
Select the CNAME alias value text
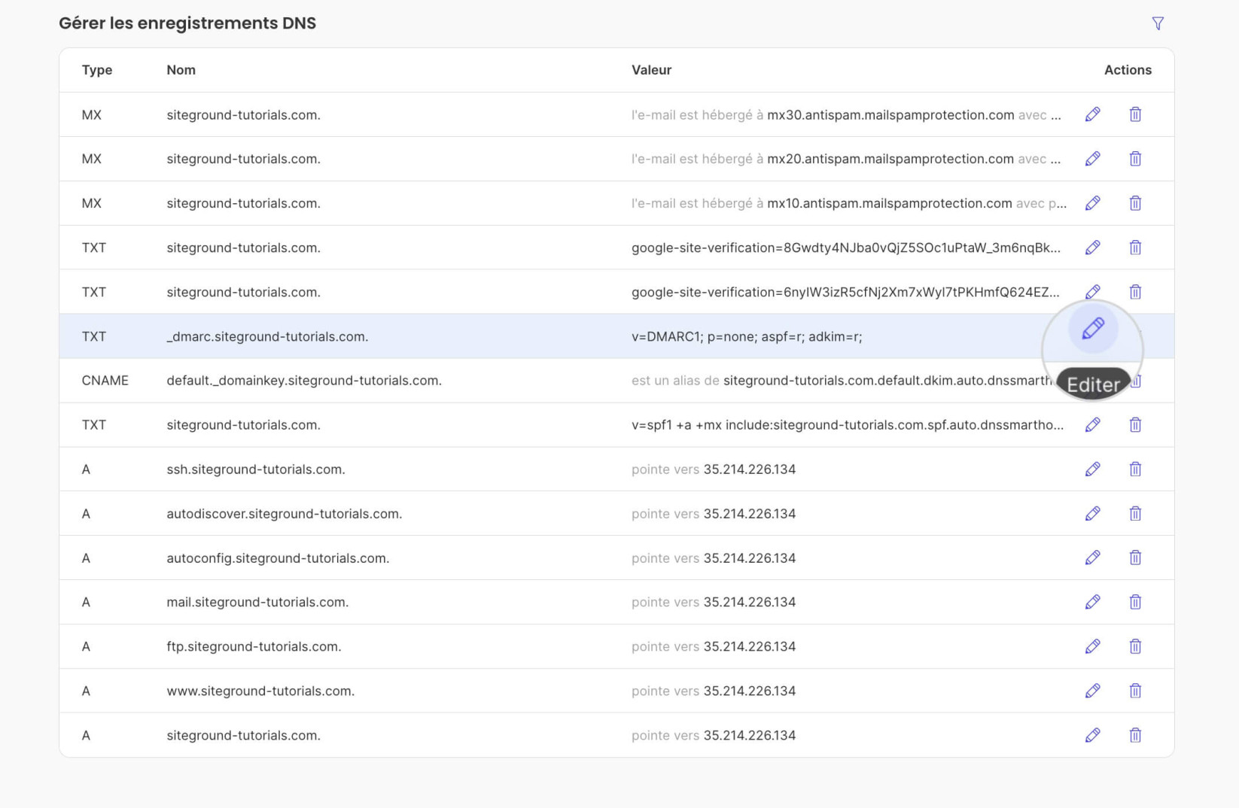tap(842, 381)
